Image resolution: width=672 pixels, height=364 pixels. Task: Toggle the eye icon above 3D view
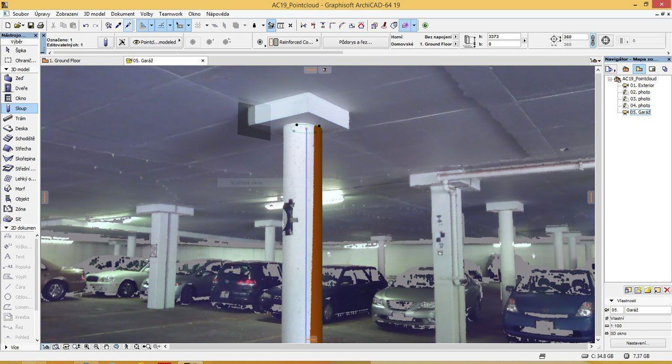click(325, 70)
